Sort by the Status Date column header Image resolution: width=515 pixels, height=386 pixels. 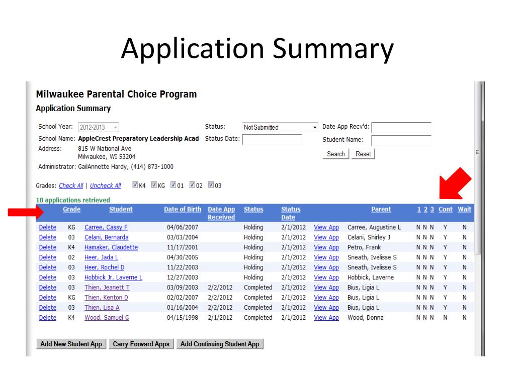point(291,213)
